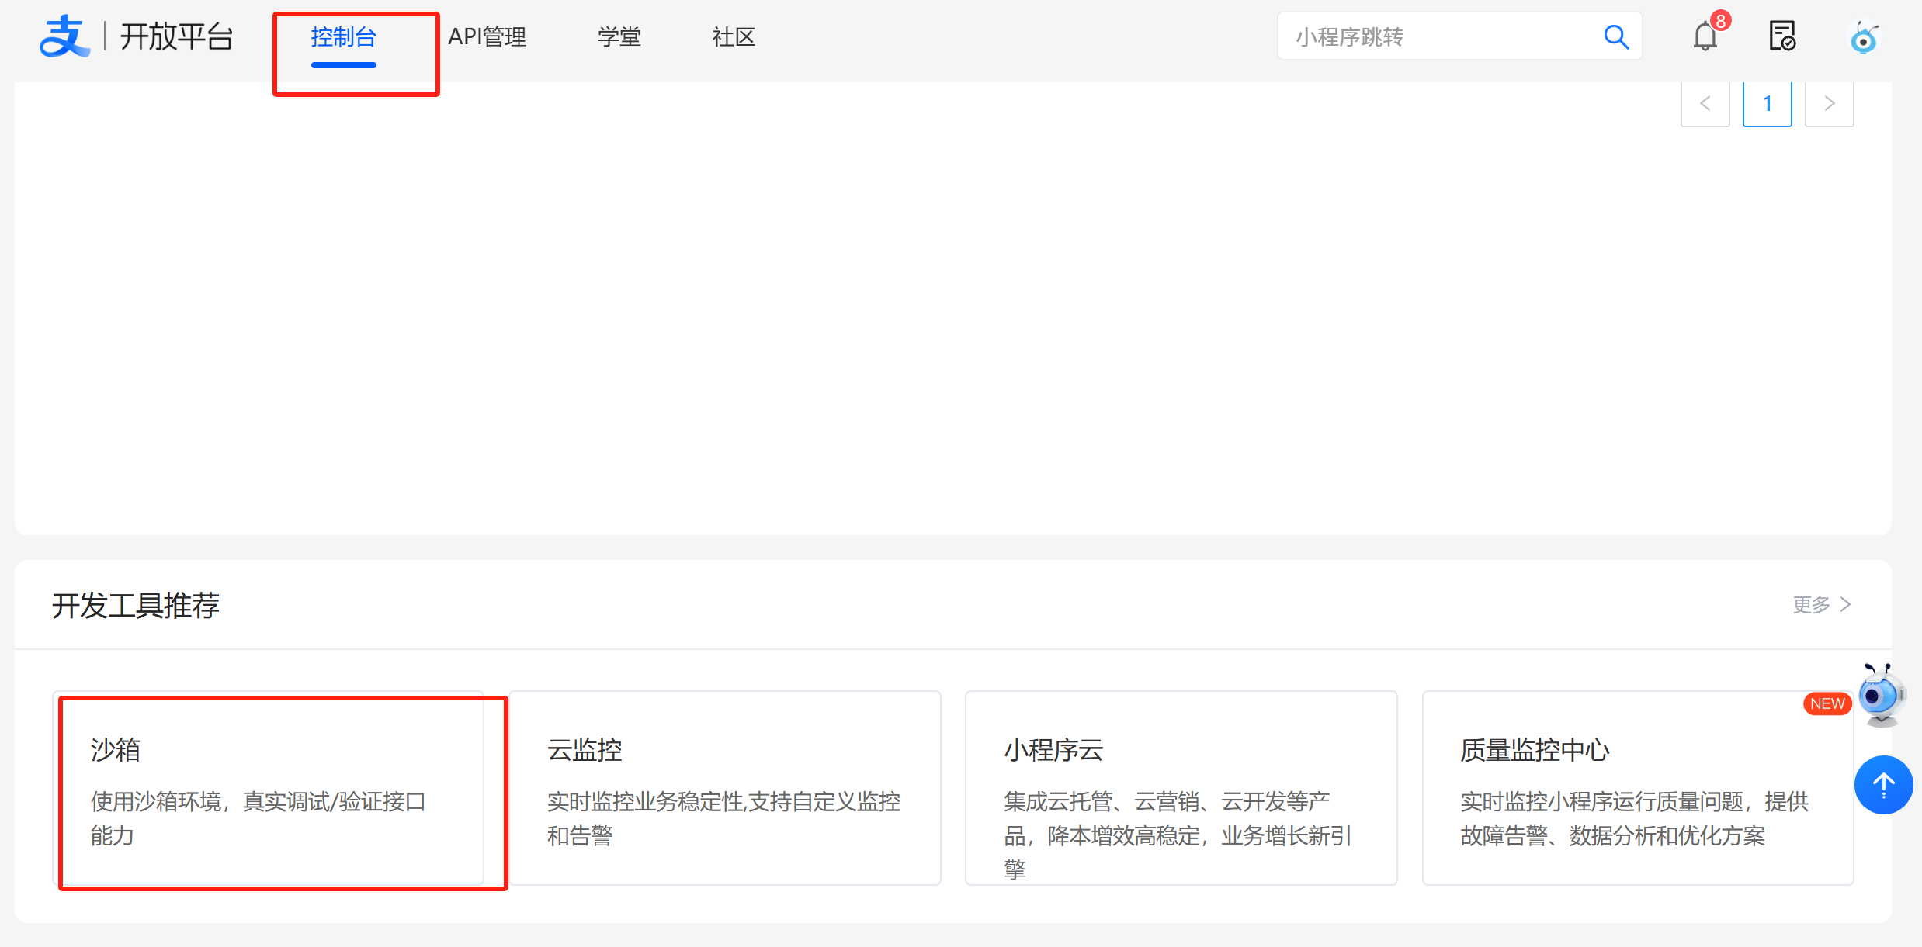This screenshot has height=947, width=1922.
Task: Open the user avatar in header
Action: (x=1864, y=37)
